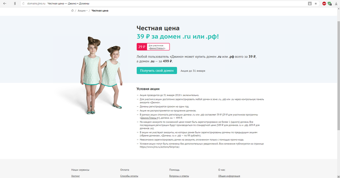Reload the page with the refresh icon
The image size is (340, 178).
23,3
